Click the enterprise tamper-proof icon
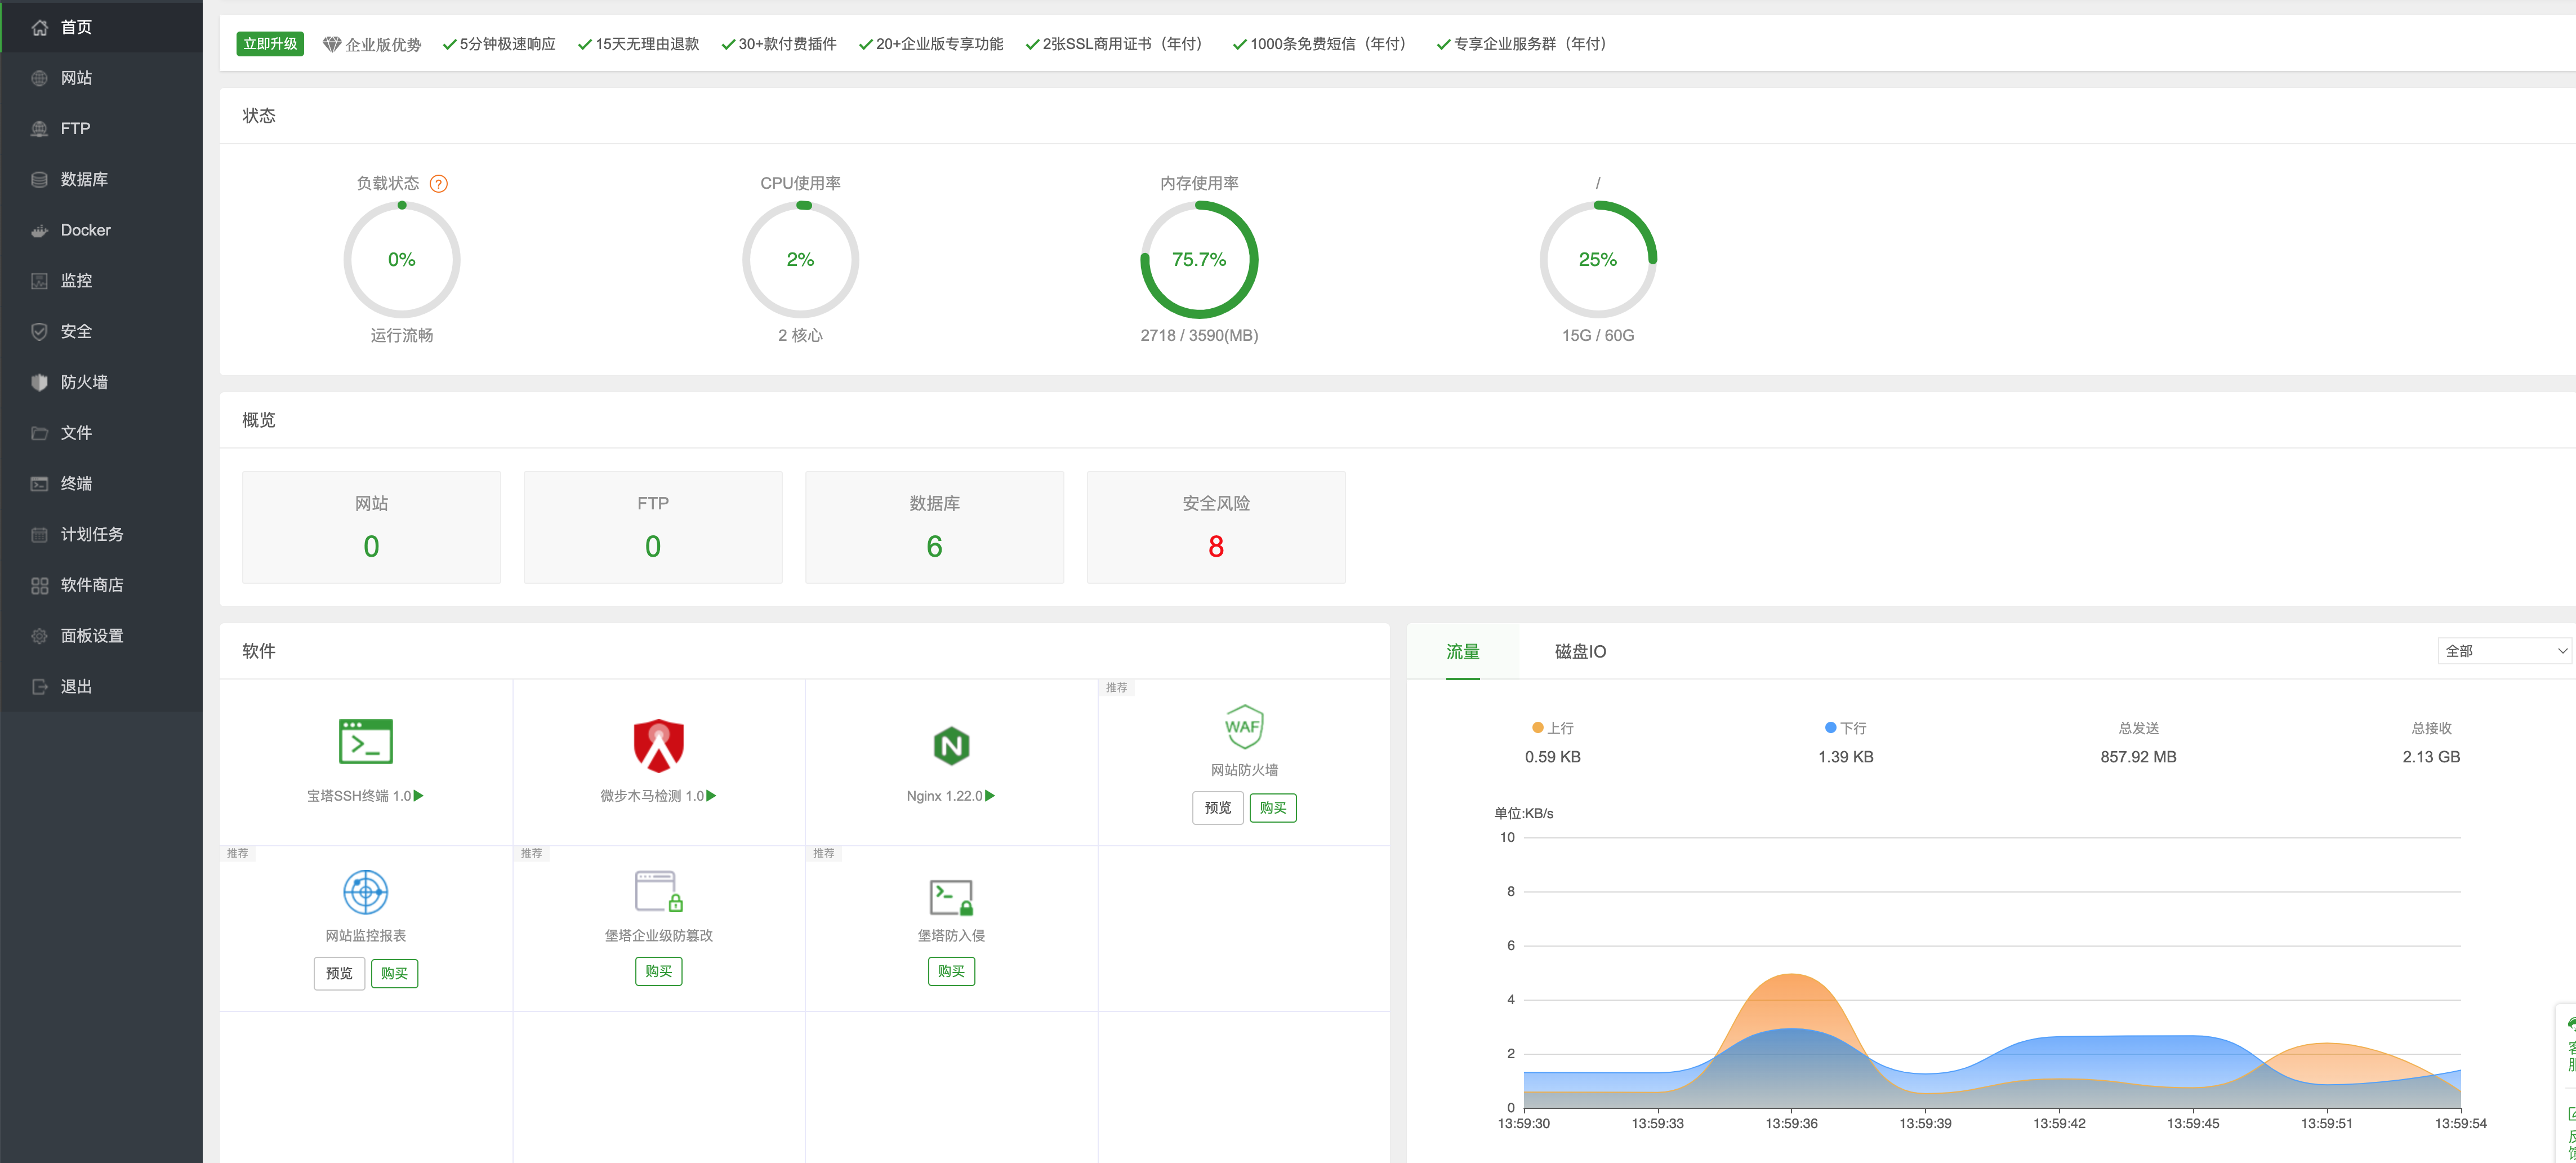This screenshot has height=1163, width=2576. coord(658,891)
